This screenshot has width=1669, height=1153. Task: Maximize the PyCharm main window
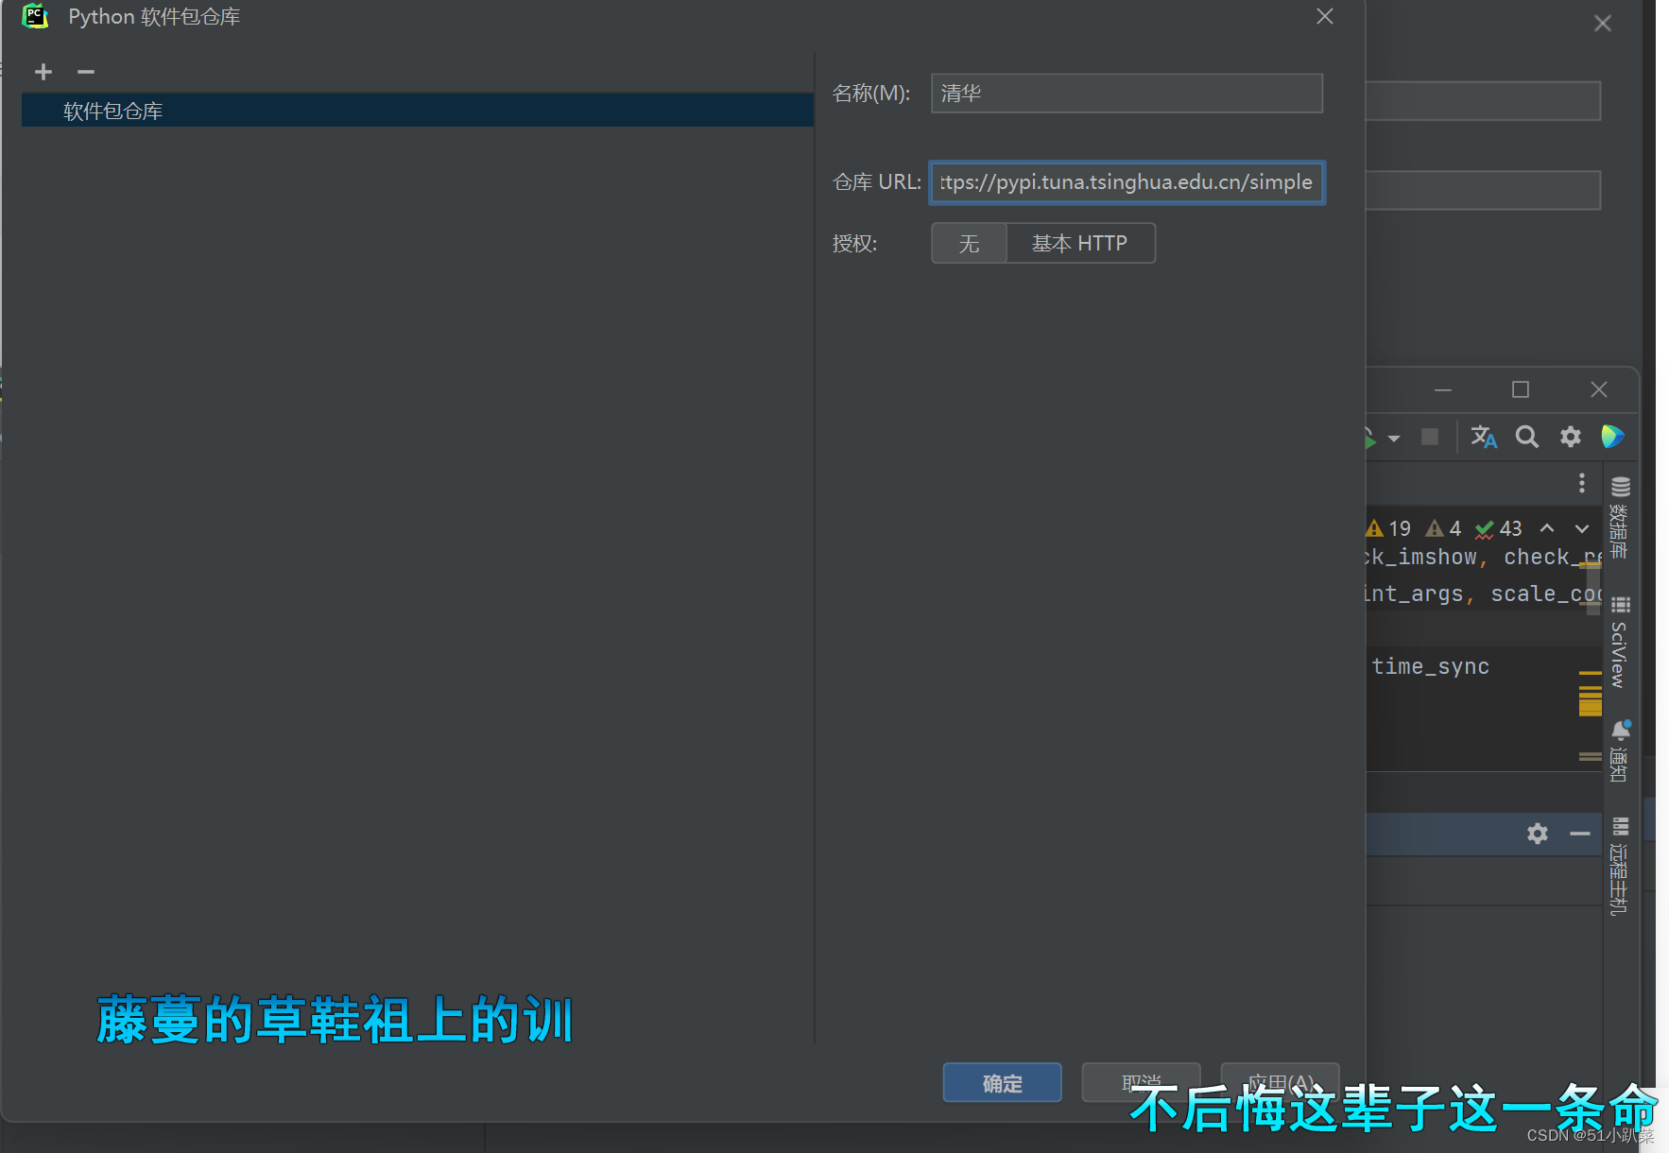tap(1521, 389)
